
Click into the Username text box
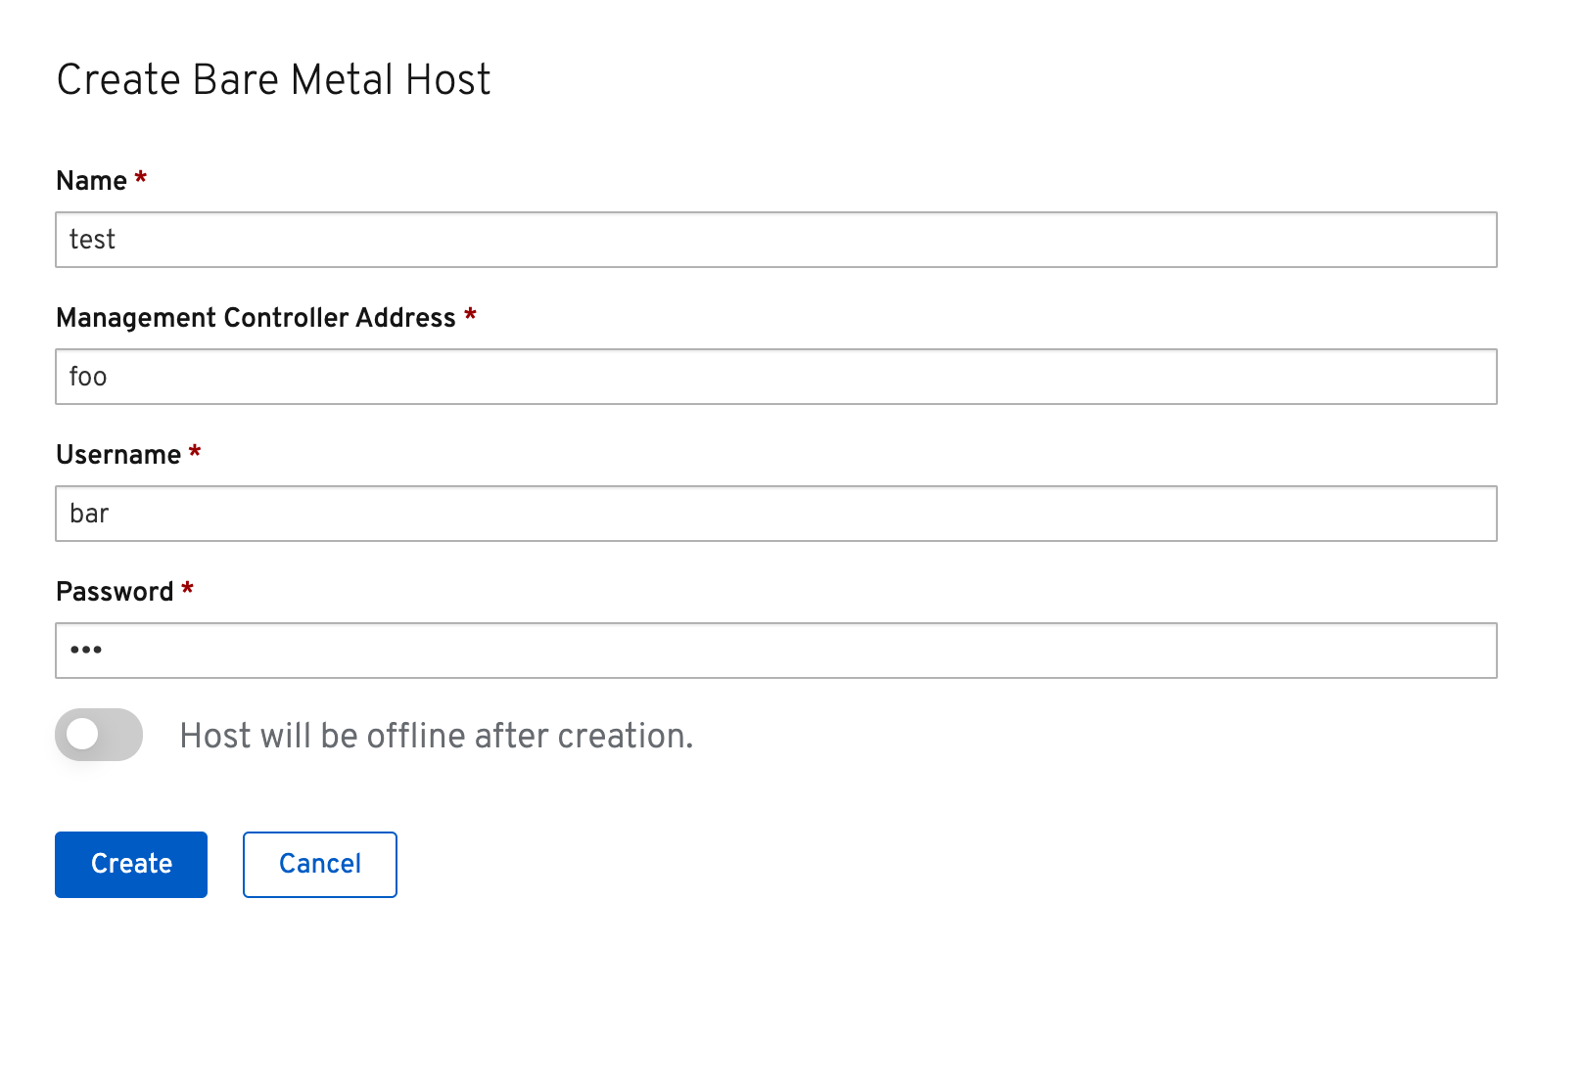(775, 514)
